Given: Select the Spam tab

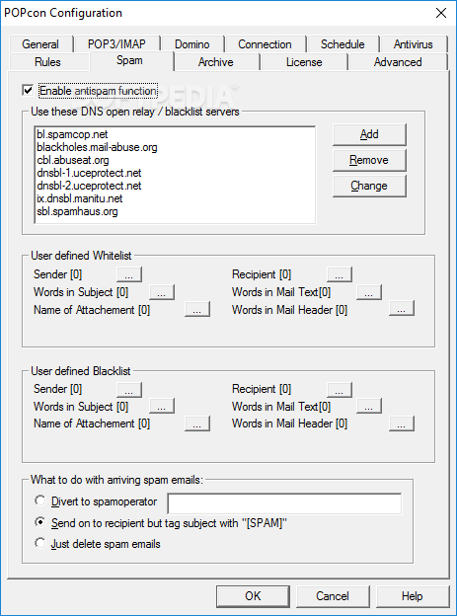Looking at the screenshot, I should click(x=129, y=61).
